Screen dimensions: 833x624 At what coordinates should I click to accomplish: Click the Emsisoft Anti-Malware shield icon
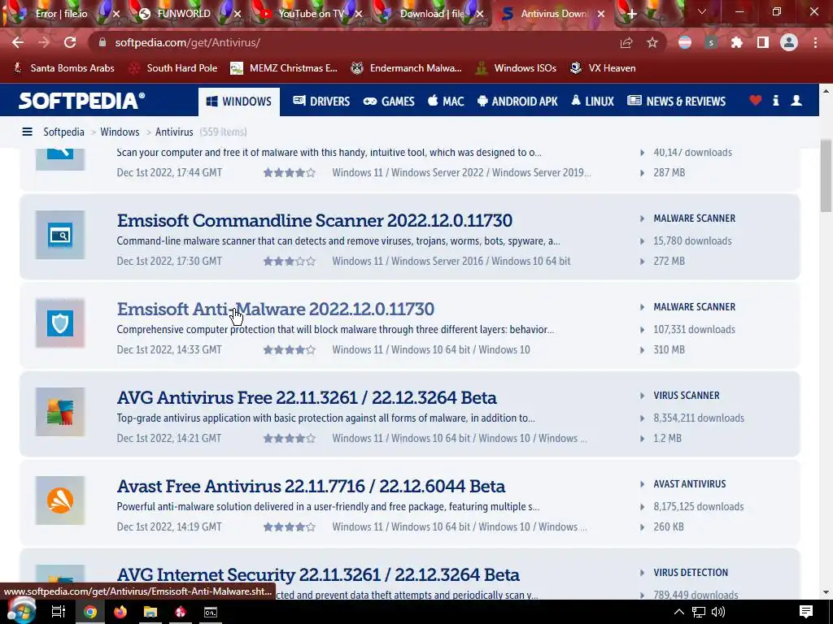point(60,323)
